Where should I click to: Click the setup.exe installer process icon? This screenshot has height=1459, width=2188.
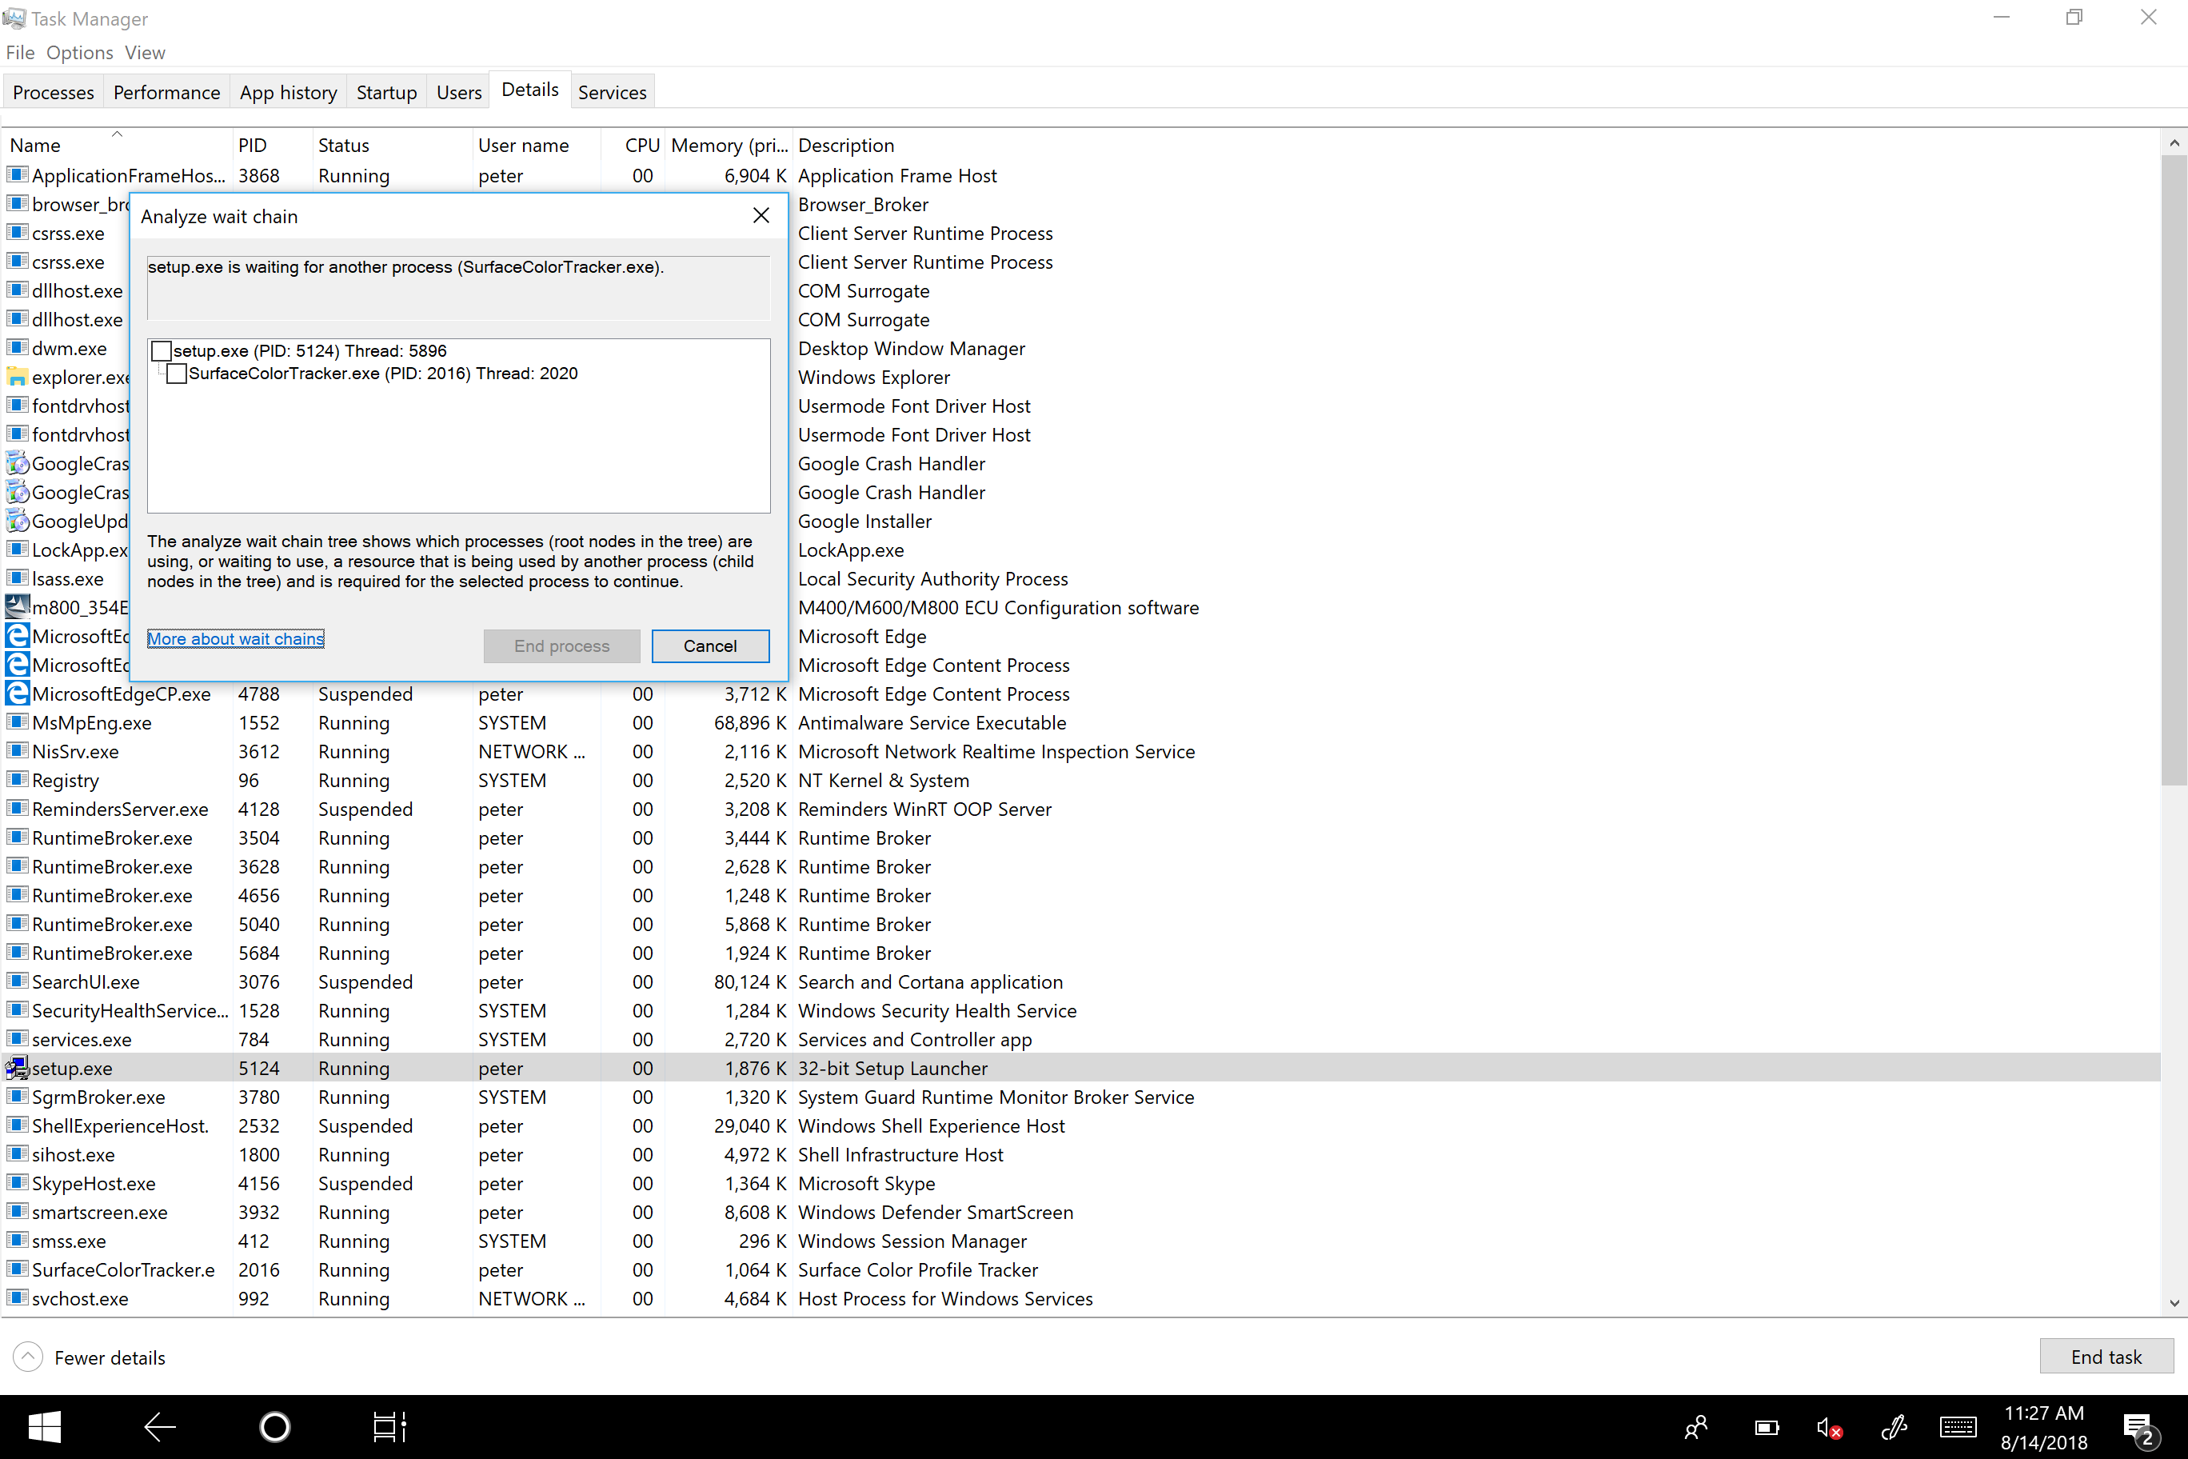tap(17, 1068)
